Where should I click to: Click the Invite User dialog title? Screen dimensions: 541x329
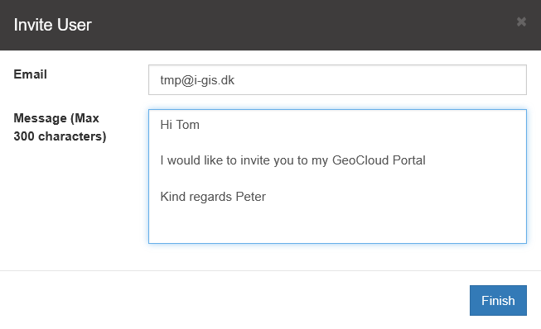coord(52,25)
